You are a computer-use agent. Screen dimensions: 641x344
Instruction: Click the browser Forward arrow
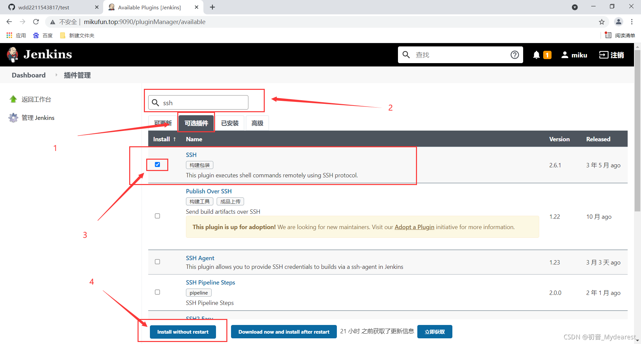click(x=22, y=22)
